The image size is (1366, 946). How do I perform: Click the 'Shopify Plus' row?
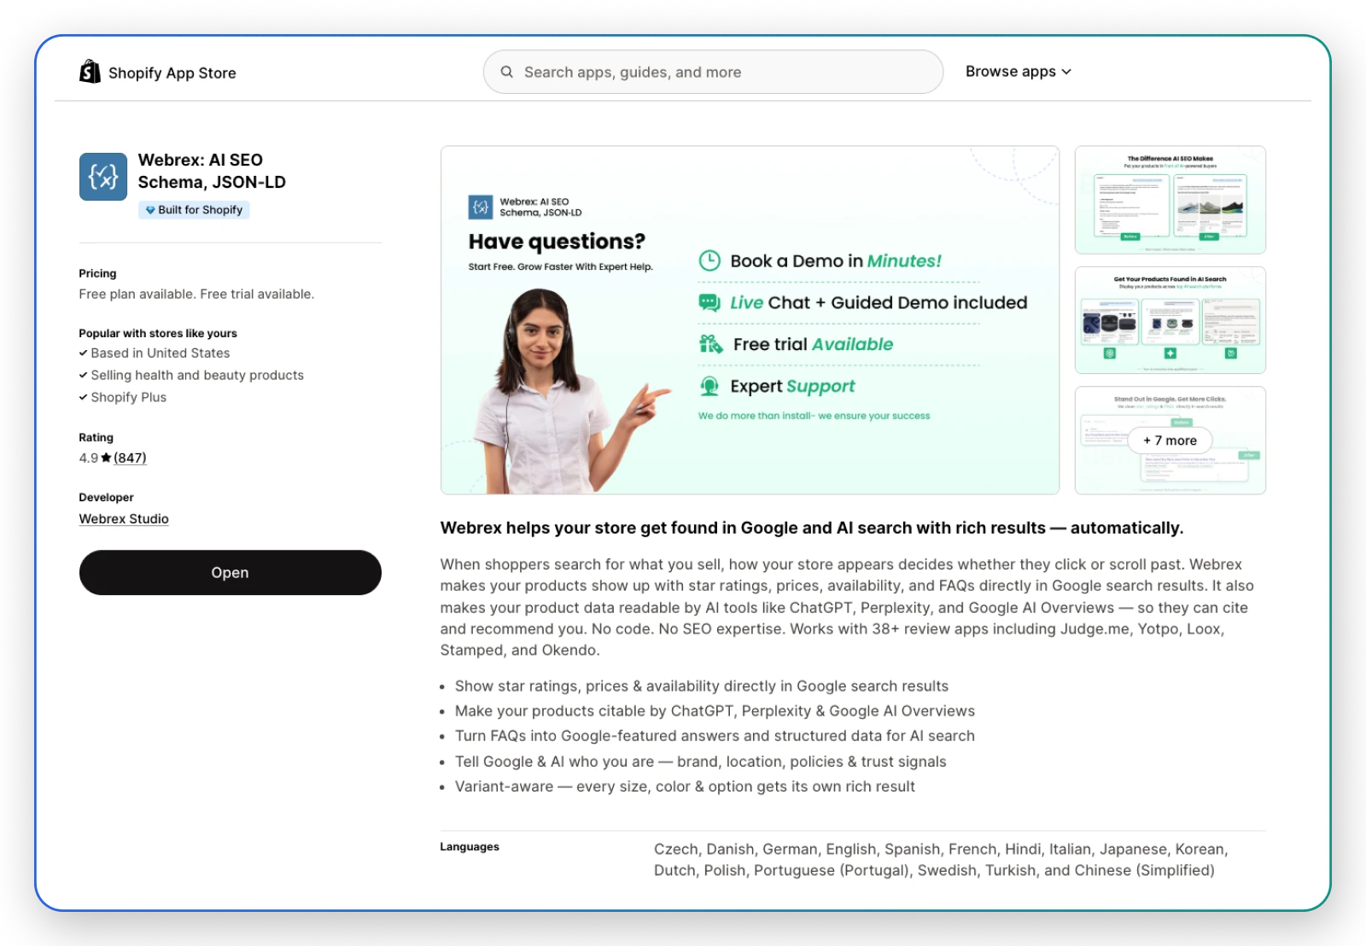[x=123, y=397]
